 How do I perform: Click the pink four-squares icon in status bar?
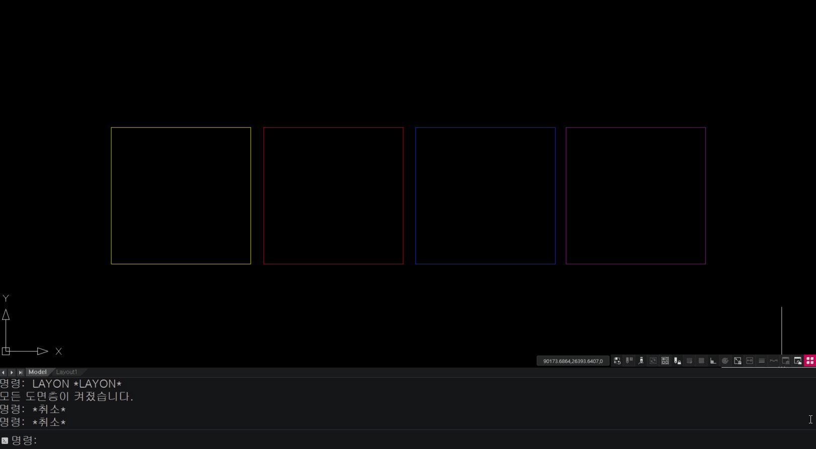(809, 361)
